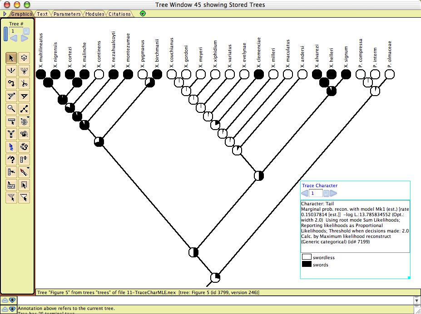Click the annotation field down arrow
Image resolution: width=421 pixels, height=314 pixels.
[x=417, y=300]
